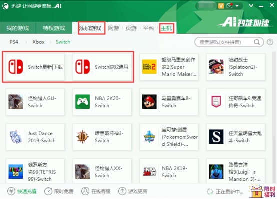Click the 怪物猎人GU-Switch label
This screenshot has height=199, width=277.
pyautogui.click(x=42, y=102)
